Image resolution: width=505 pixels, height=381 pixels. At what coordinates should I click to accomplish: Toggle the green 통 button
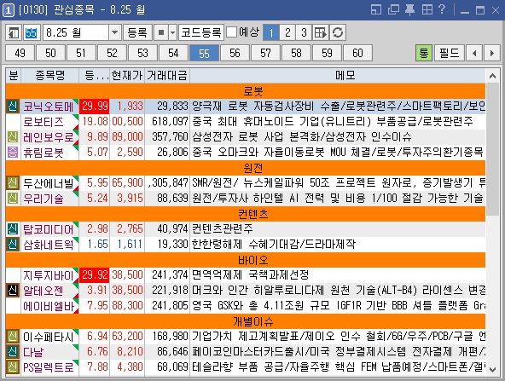(x=424, y=53)
